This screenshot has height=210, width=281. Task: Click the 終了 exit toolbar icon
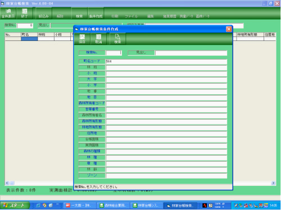[24, 13]
